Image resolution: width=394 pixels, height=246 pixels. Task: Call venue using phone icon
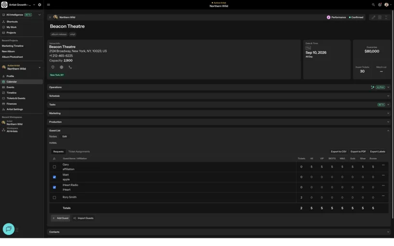click(70, 67)
